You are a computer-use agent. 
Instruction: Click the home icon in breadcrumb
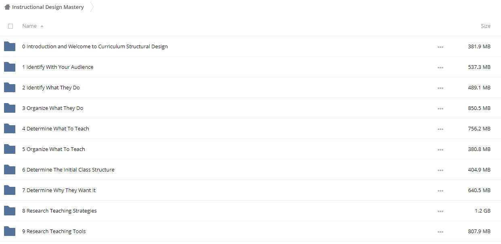(7, 7)
